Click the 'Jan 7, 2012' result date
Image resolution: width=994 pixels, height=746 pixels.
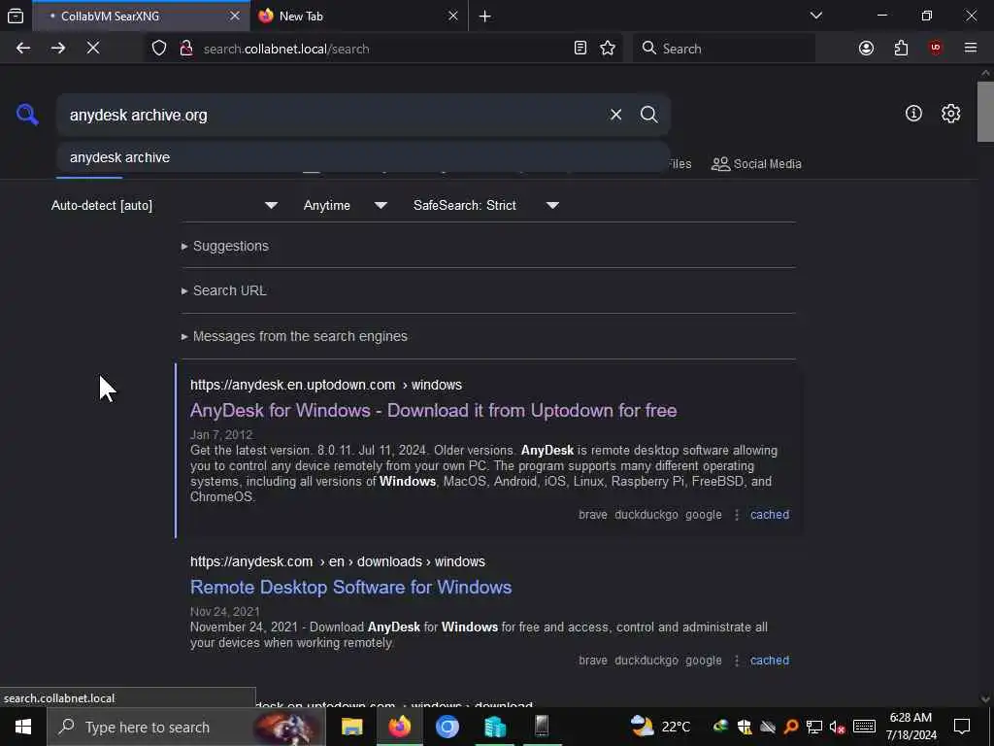221,435
